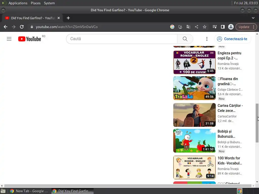
Task: Open the Applications menu
Action: point(18,3)
